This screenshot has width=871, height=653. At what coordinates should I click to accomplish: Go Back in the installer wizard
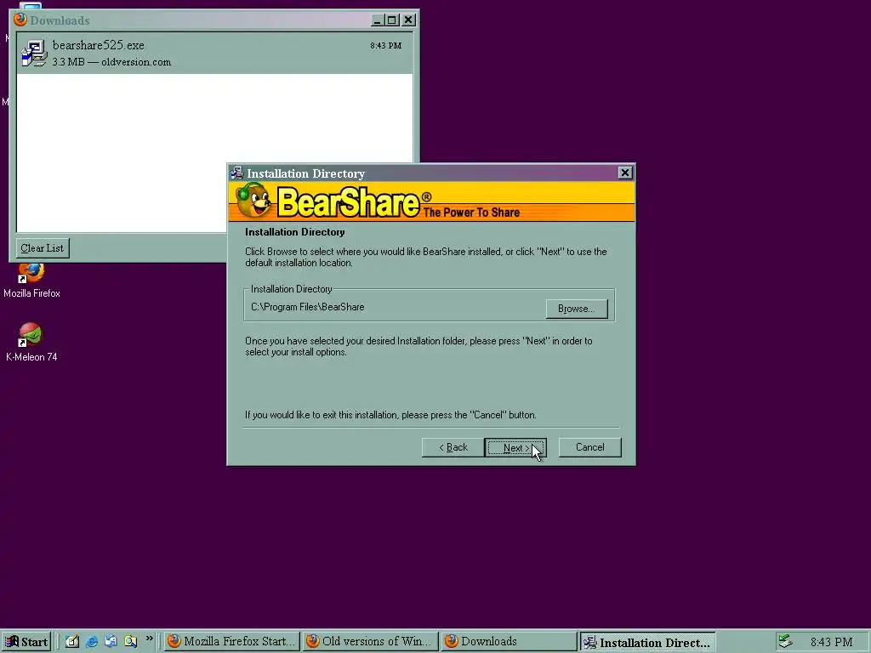pyautogui.click(x=453, y=447)
